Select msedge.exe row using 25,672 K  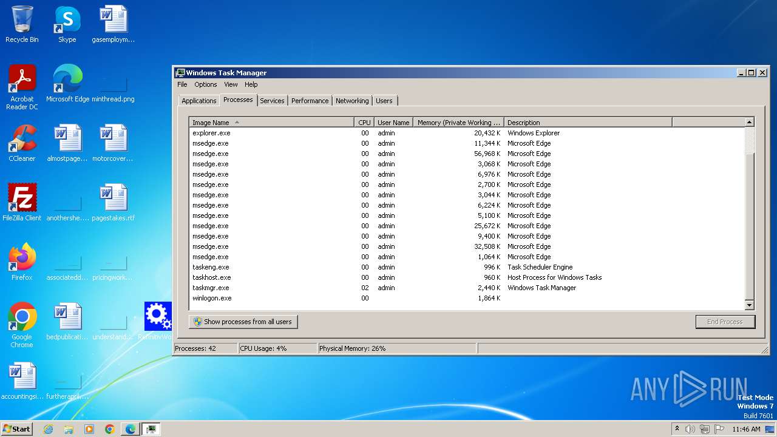click(466, 226)
